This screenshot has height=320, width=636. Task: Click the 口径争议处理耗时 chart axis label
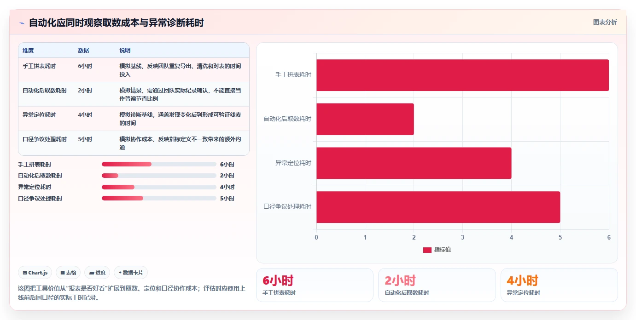coord(287,207)
